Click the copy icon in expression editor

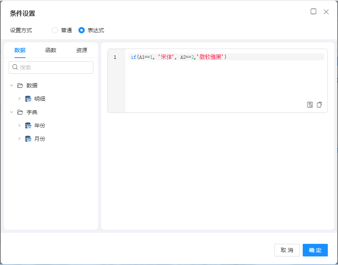pyautogui.click(x=319, y=105)
